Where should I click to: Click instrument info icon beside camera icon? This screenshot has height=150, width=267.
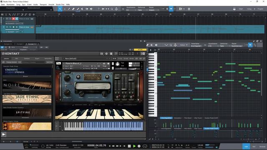pos(108,63)
